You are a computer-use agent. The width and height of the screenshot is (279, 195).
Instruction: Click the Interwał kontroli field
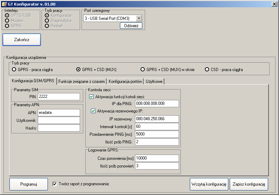pyautogui.click(x=157, y=126)
